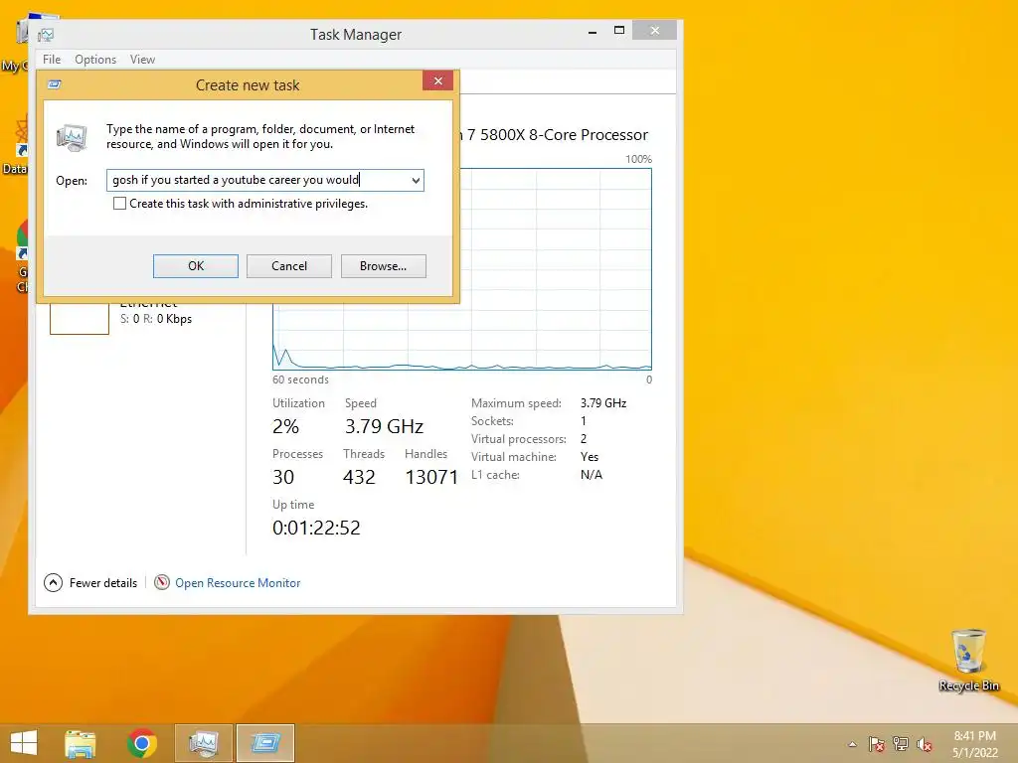The width and height of the screenshot is (1018, 763).
Task: Click the Resource Monitor gauge icon
Action: pos(162,582)
